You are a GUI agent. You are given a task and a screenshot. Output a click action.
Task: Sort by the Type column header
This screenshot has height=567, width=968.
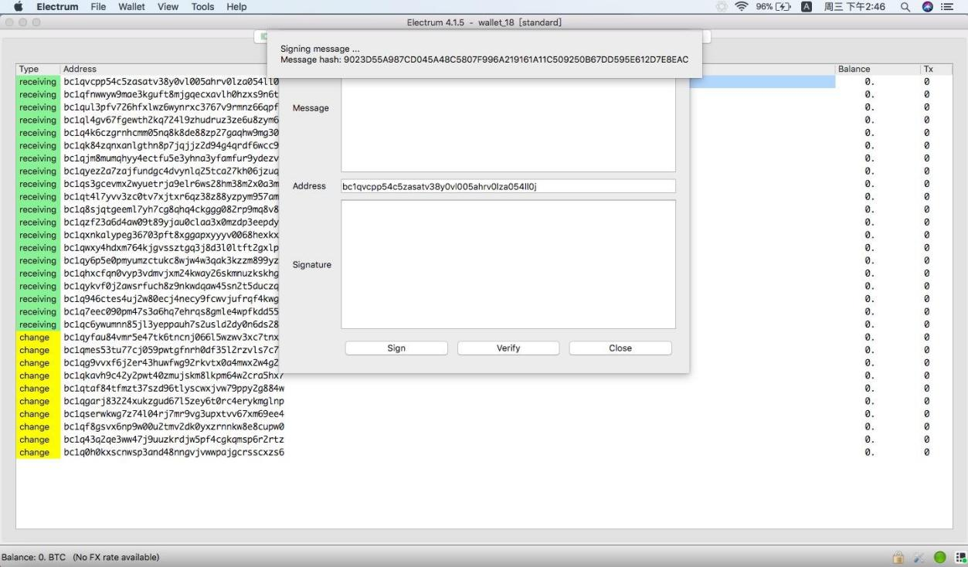click(38, 69)
